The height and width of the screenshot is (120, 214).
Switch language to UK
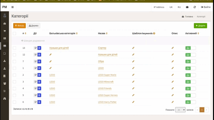click(x=171, y=7)
